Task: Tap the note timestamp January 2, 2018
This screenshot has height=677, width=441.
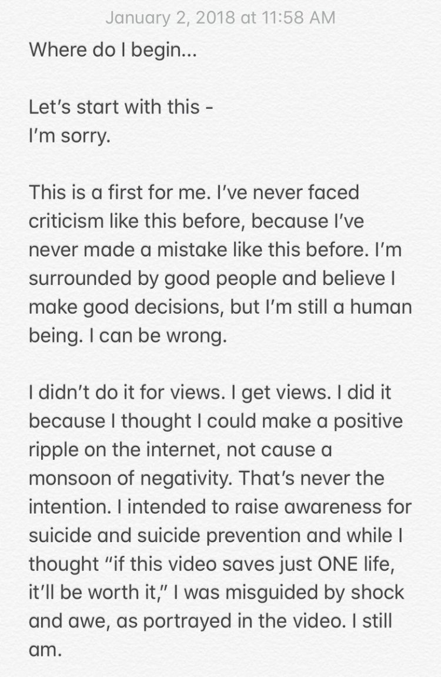Action: coord(220,18)
